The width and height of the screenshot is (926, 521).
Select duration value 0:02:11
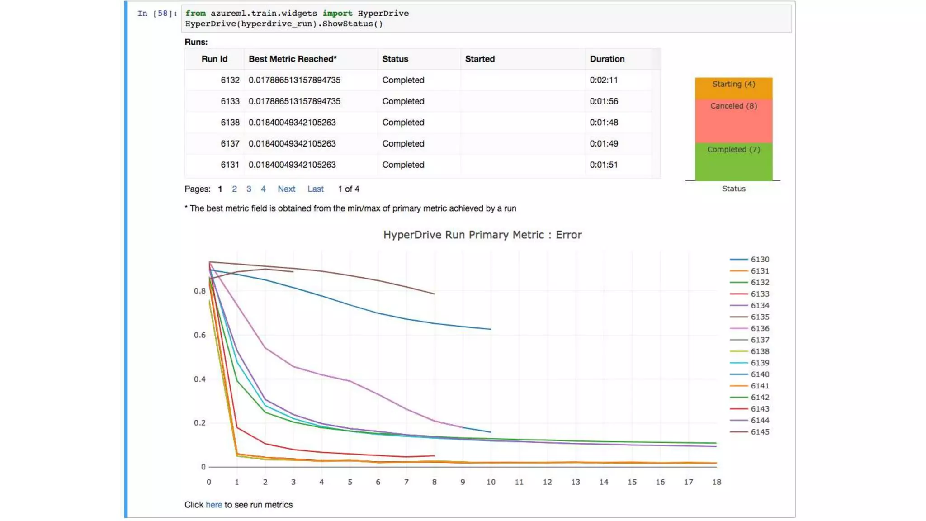point(604,80)
